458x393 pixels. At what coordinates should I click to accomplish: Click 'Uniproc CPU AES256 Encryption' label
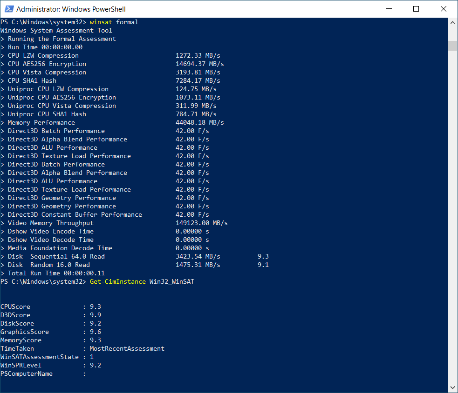[62, 98]
